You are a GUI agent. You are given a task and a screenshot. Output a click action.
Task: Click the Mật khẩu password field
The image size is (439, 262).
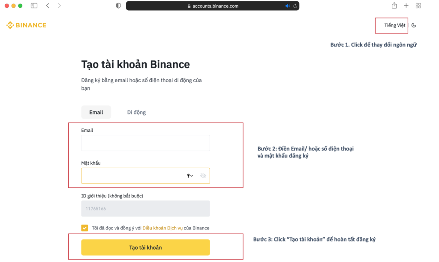pyautogui.click(x=133, y=176)
